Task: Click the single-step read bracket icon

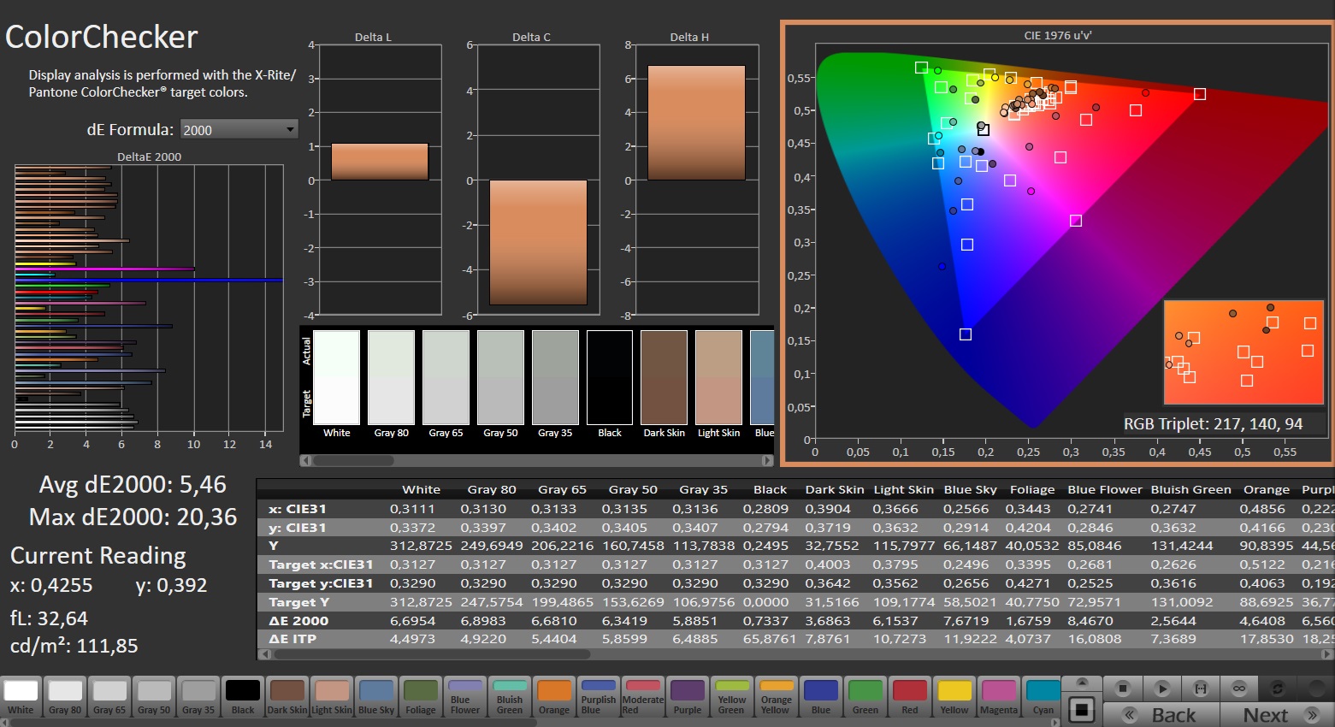Action: (1200, 689)
